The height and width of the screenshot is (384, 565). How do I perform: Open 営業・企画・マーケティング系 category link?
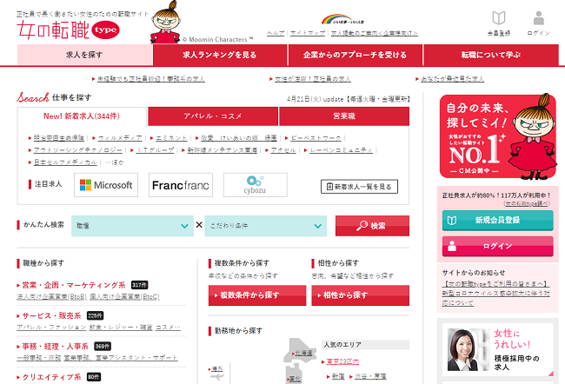coord(74,284)
